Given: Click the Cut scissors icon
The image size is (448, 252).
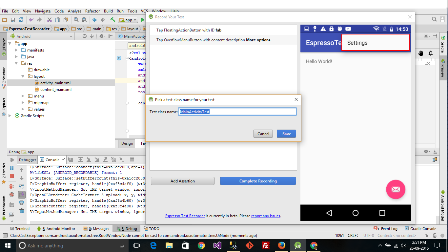Looking at the screenshot, I should coord(50,20).
